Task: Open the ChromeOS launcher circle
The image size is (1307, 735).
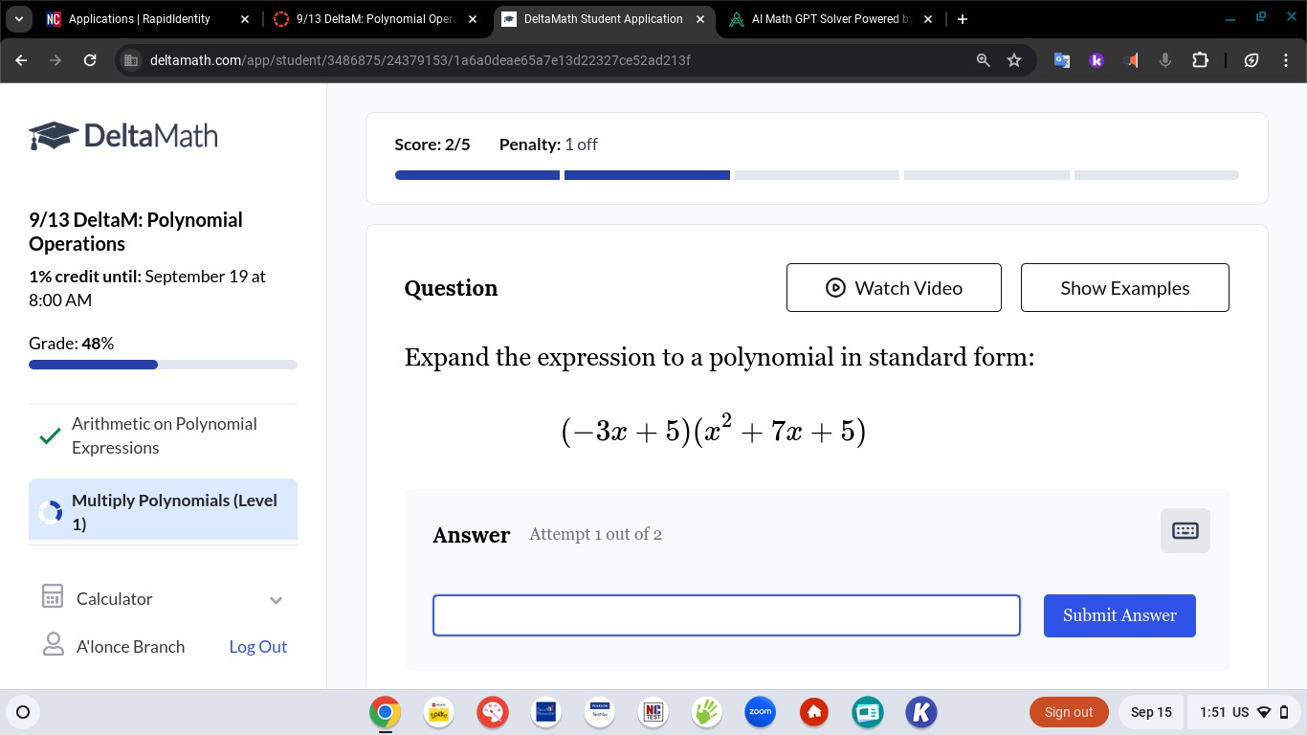Action: click(23, 712)
